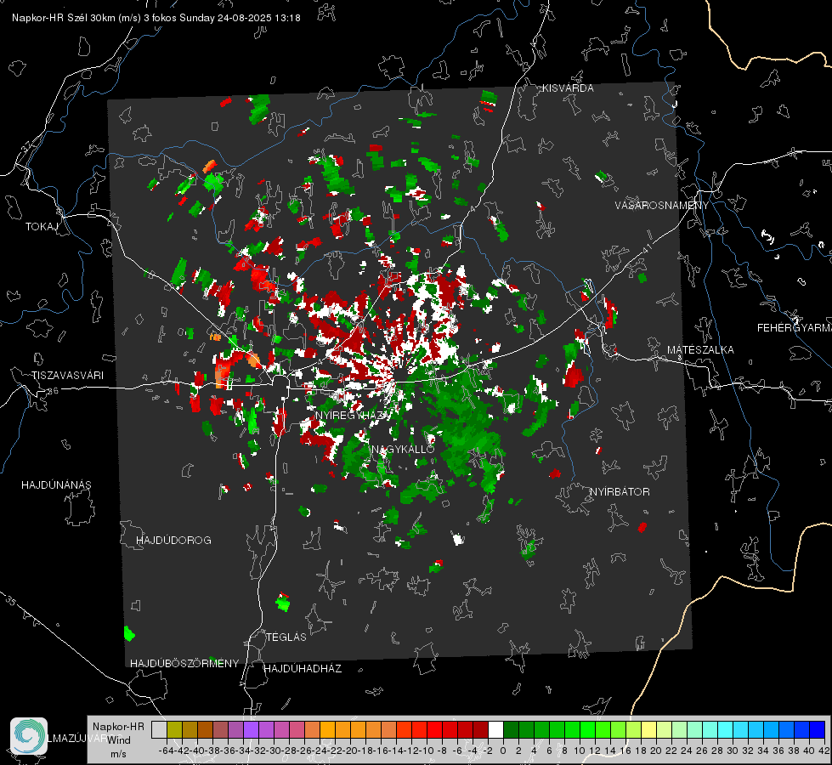Pick the deep blue swatch between 40 and 42

[x=817, y=730]
